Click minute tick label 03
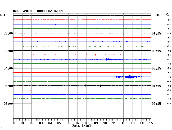172x130 pixels. pos(41,123)
